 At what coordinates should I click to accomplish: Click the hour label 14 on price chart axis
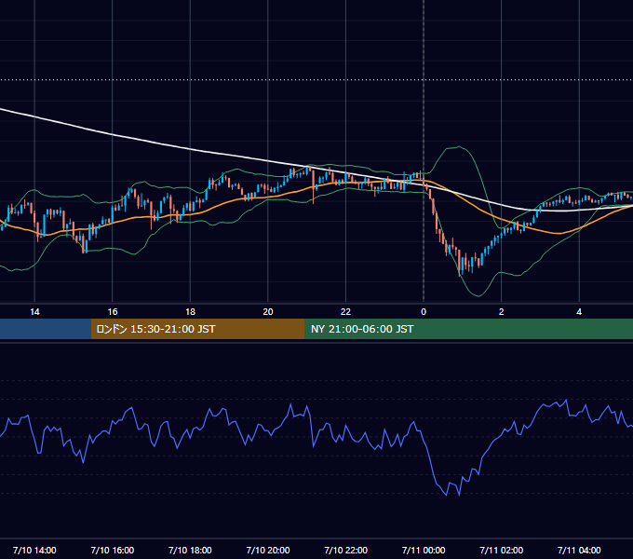(x=34, y=312)
